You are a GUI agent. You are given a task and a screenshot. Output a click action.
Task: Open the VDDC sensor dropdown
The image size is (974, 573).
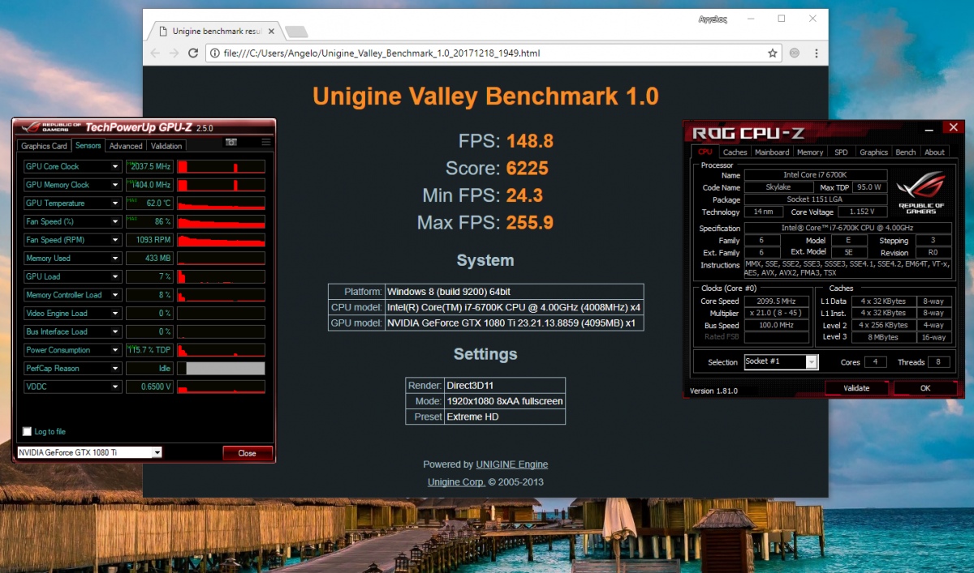point(116,387)
